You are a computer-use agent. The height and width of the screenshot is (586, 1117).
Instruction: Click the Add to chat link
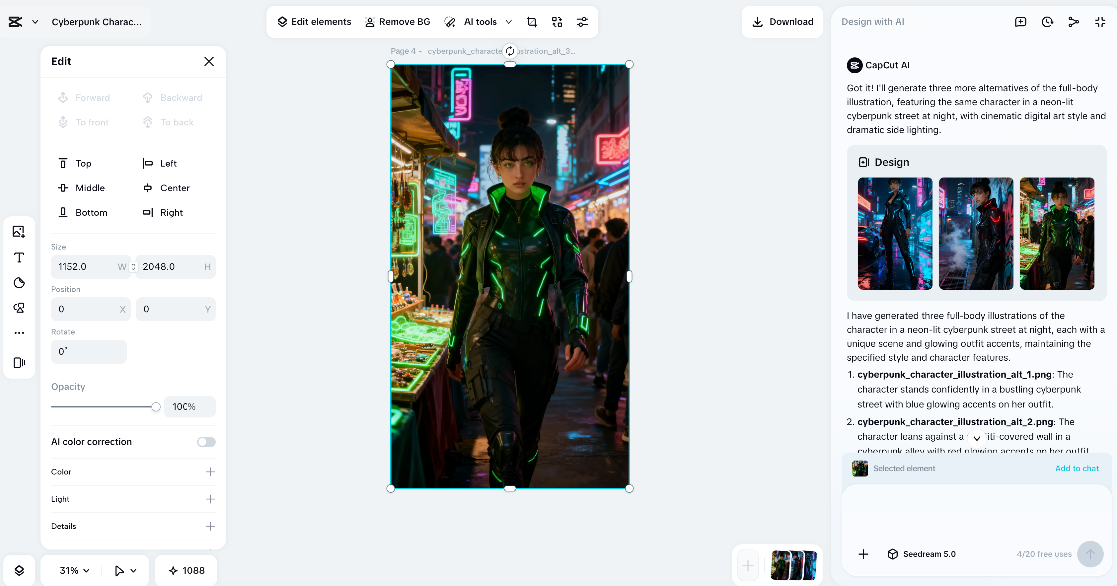pyautogui.click(x=1077, y=468)
